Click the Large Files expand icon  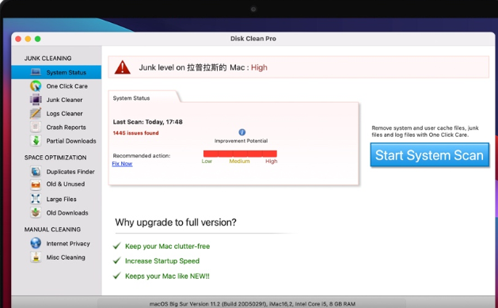36,199
